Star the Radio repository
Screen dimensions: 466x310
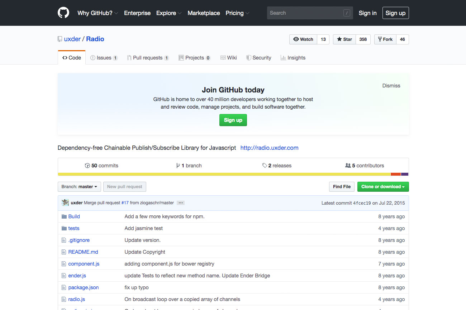[344, 39]
